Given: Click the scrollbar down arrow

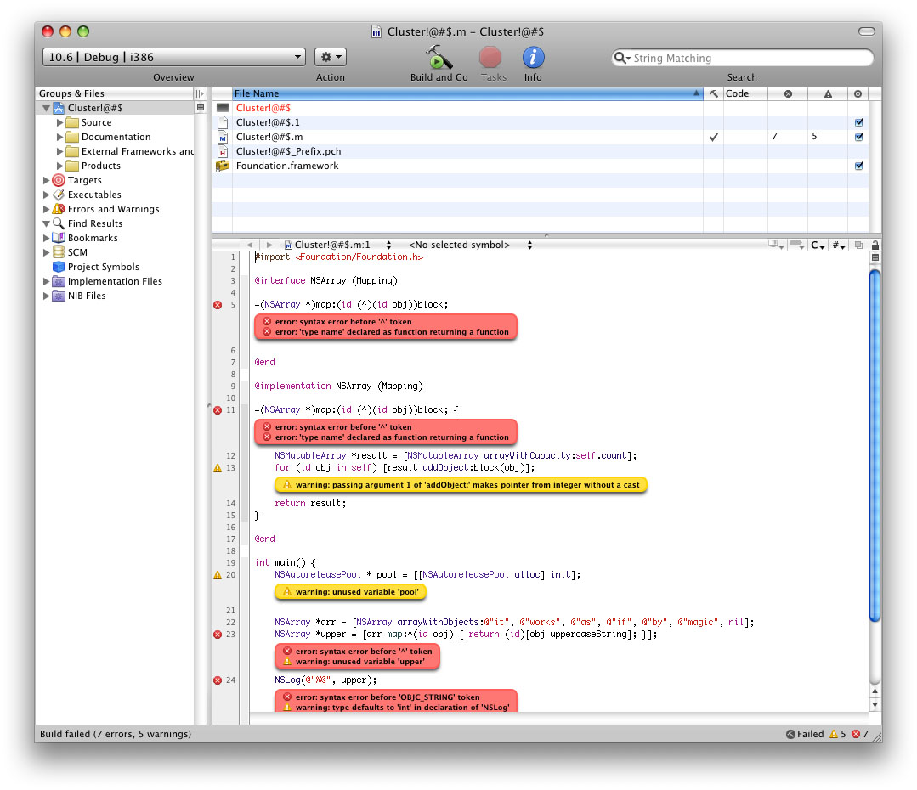Looking at the screenshot, I should pos(875,705).
